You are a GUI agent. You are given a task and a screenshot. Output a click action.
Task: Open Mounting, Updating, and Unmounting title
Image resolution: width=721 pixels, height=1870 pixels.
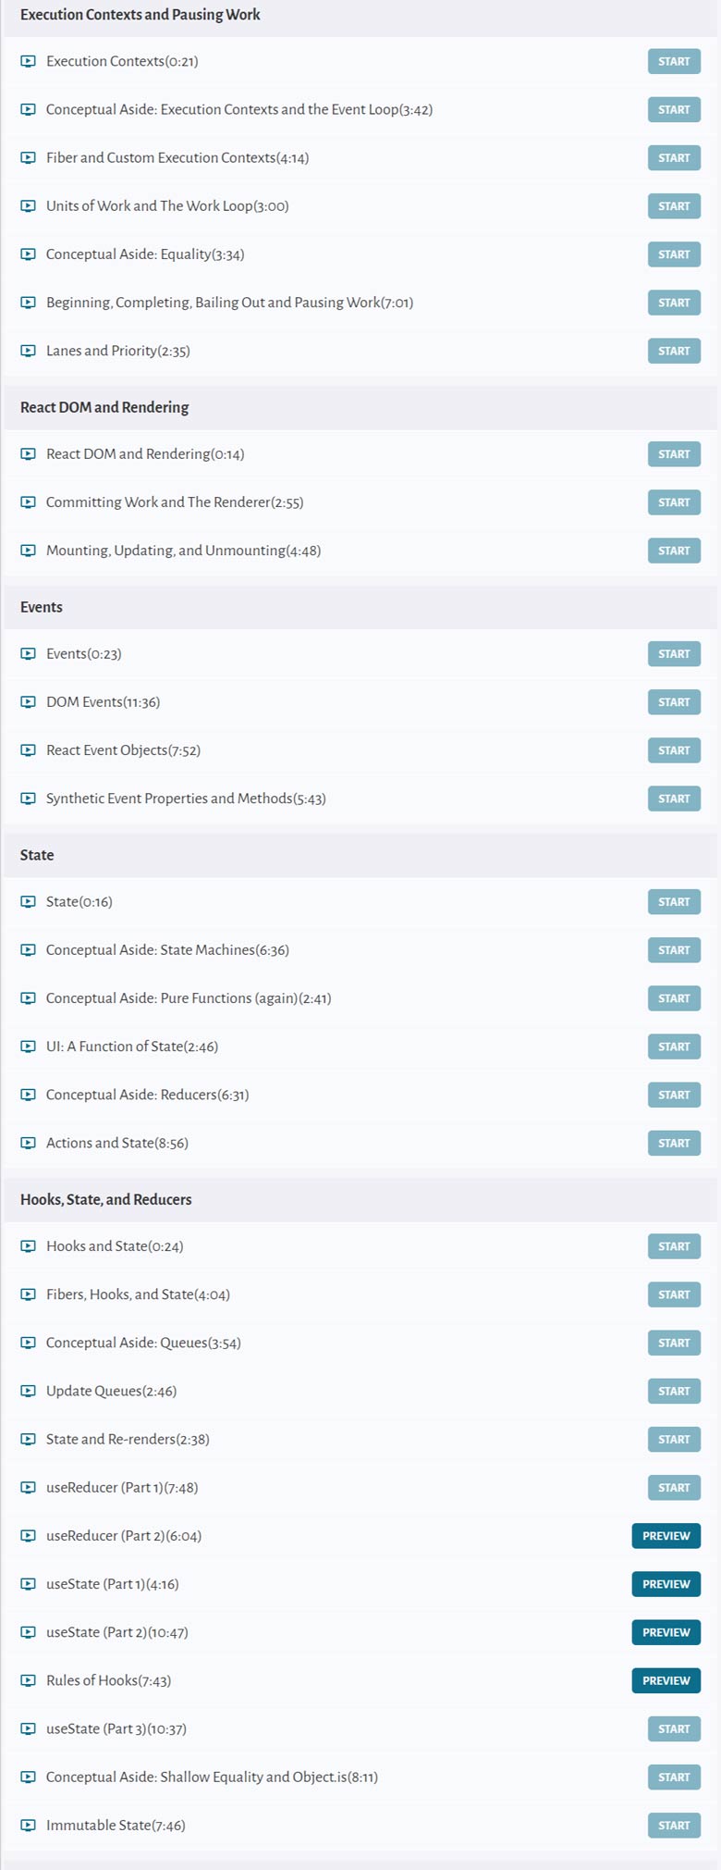(183, 551)
